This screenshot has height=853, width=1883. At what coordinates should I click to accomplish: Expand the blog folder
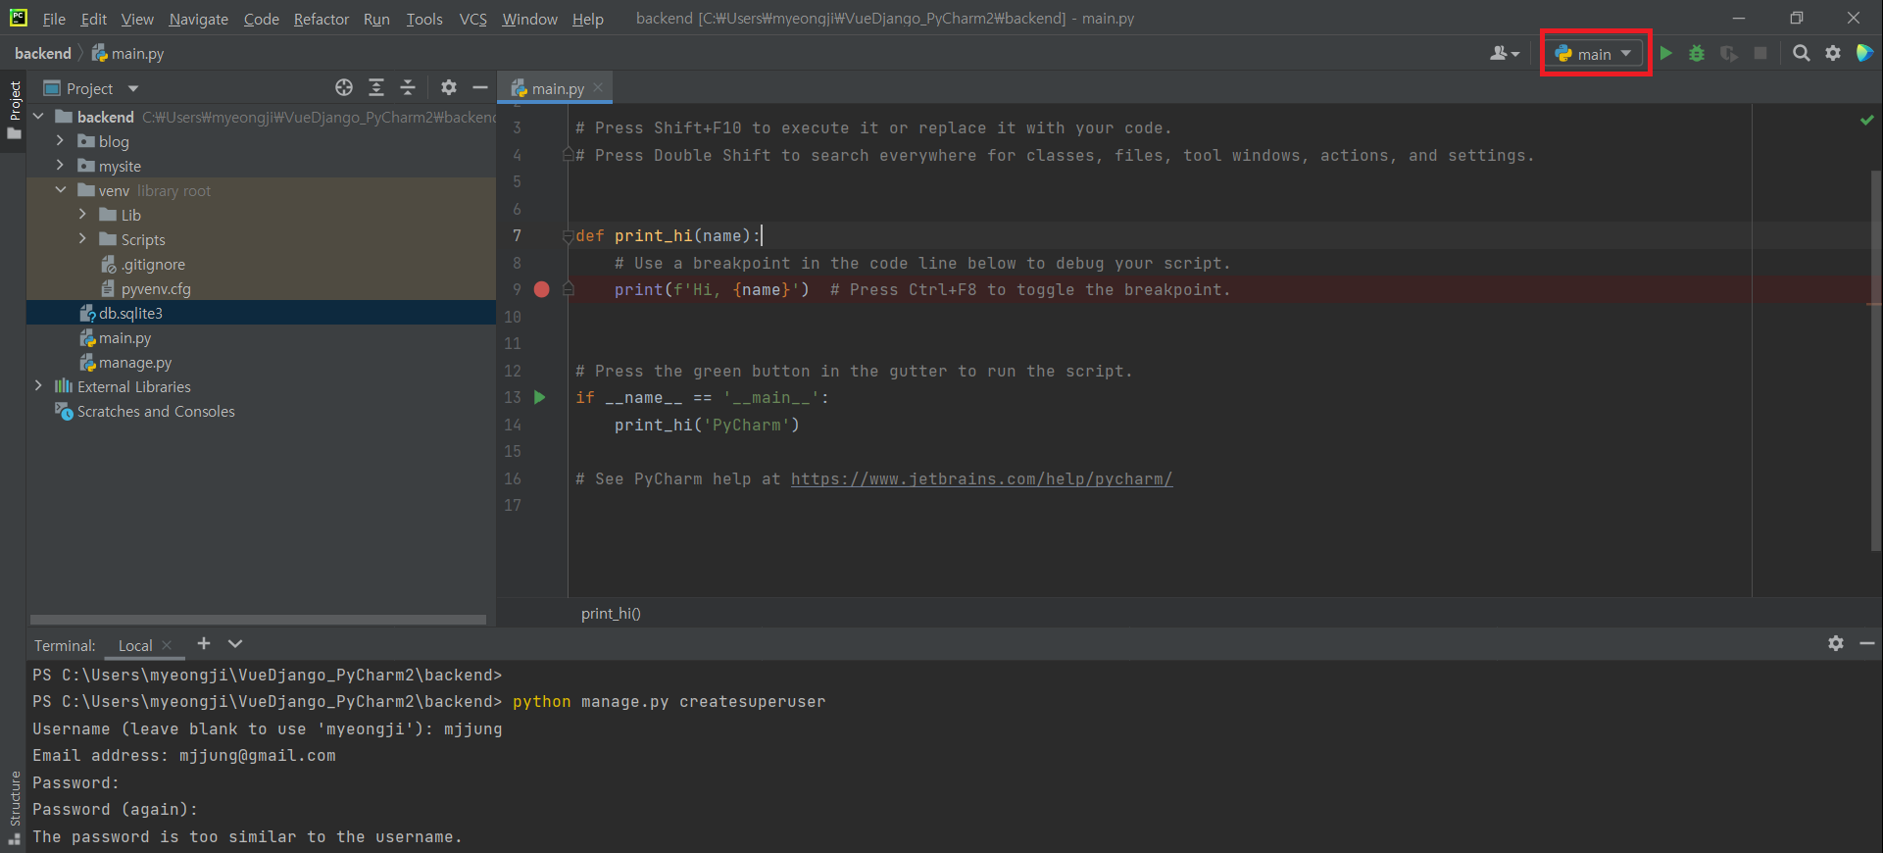tap(61, 141)
